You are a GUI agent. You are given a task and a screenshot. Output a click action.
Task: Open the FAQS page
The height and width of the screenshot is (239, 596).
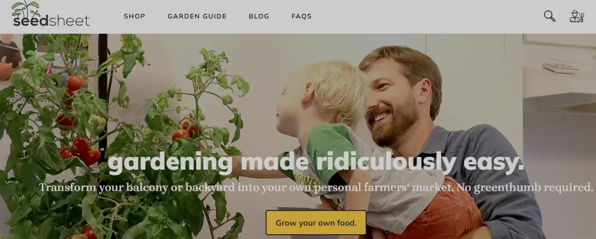tap(301, 16)
